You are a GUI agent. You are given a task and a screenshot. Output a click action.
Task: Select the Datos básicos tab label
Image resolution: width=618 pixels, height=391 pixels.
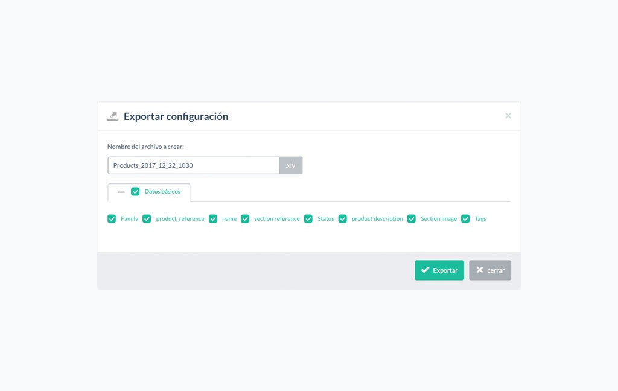(x=162, y=191)
